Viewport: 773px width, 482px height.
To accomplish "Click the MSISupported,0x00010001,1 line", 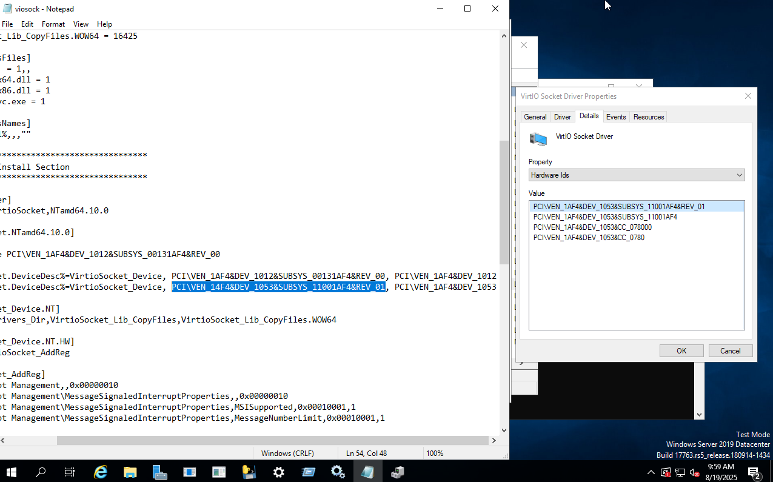I will coord(178,407).
